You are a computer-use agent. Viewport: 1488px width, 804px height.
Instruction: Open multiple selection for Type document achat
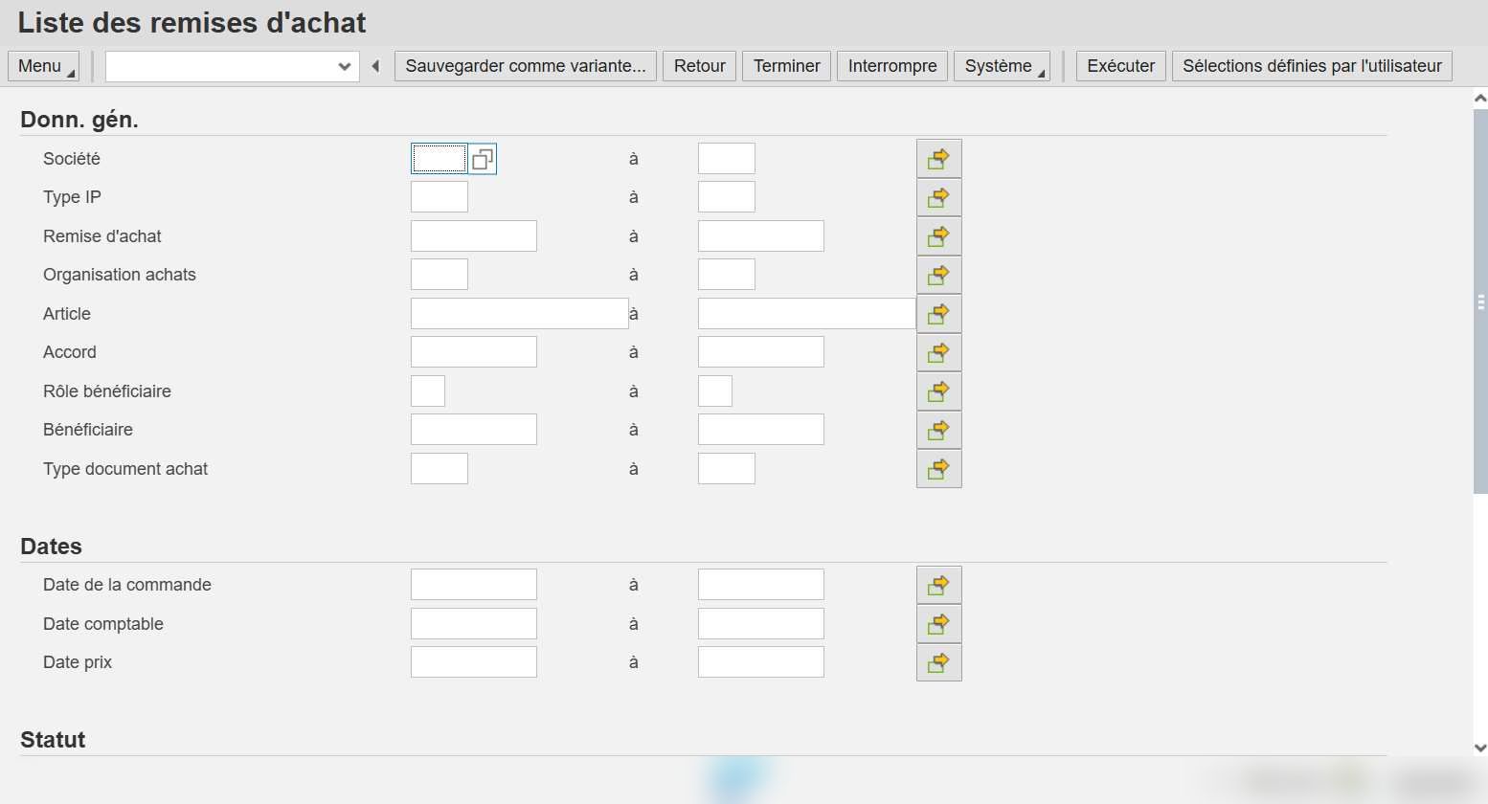938,469
